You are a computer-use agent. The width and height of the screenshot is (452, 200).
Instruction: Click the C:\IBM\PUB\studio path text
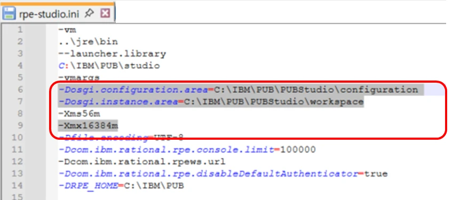pyautogui.click(x=109, y=66)
